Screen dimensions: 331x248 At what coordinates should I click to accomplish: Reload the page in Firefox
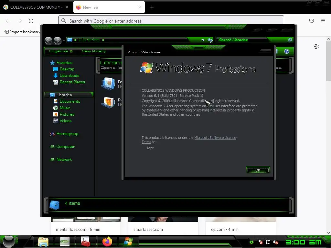31,21
